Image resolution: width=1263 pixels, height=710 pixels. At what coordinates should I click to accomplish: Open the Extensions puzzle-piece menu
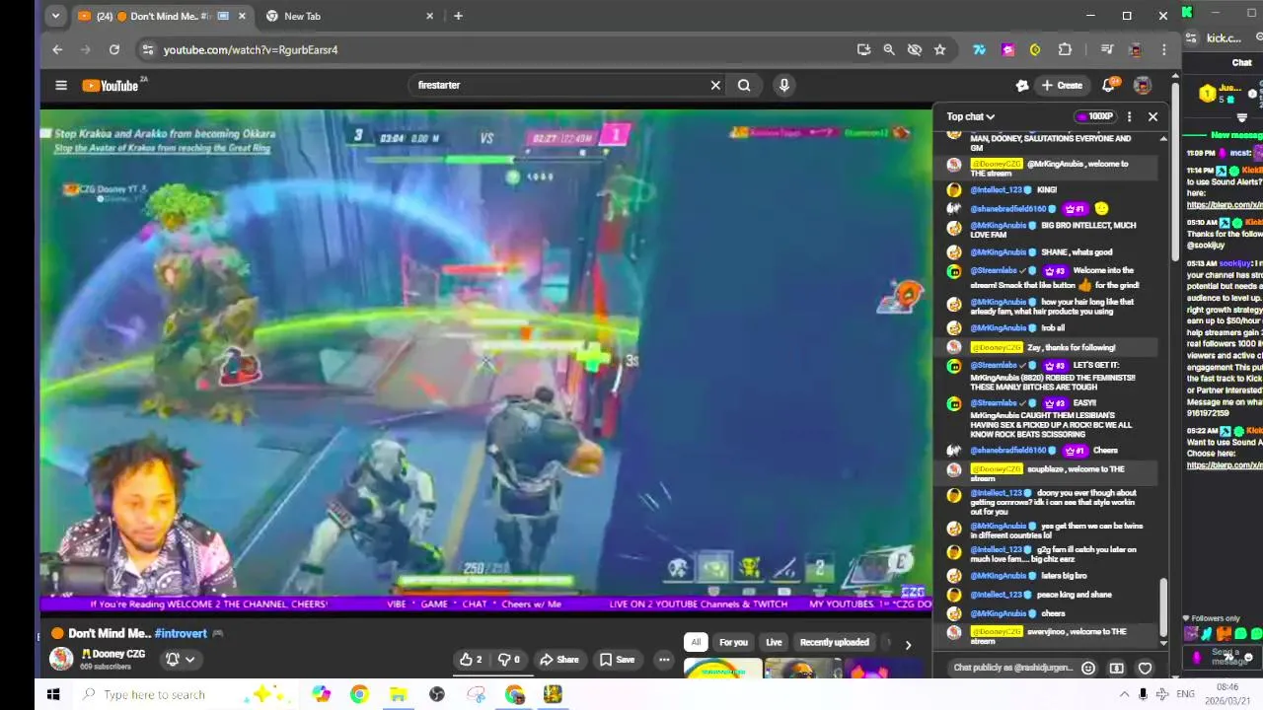click(1065, 49)
